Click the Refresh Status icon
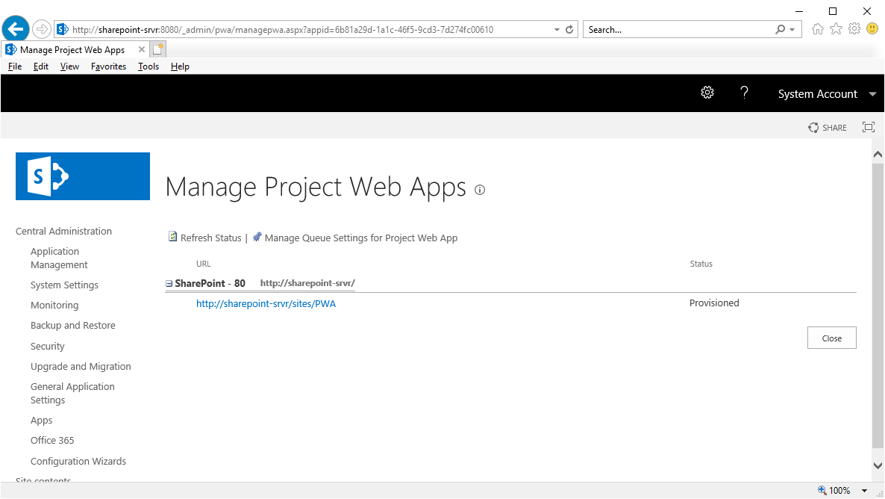This screenshot has width=885, height=499. click(x=173, y=237)
